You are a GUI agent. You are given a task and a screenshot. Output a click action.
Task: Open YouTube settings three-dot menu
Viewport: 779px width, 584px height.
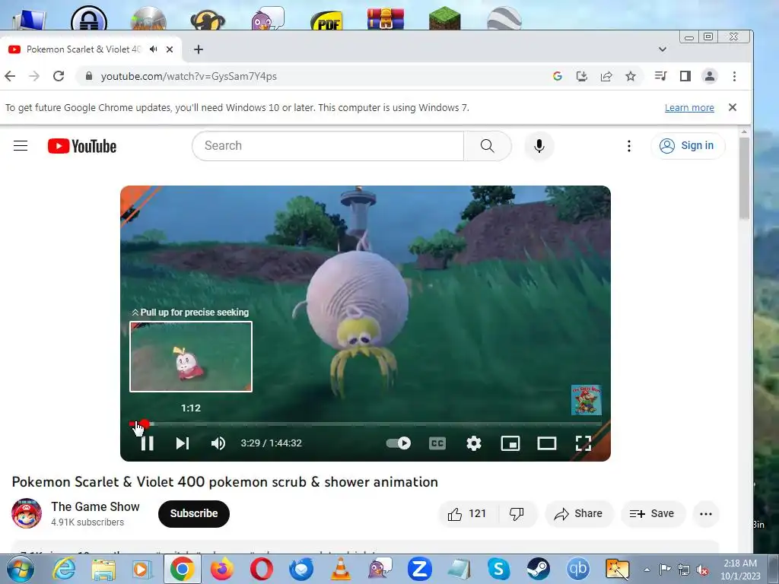629,145
